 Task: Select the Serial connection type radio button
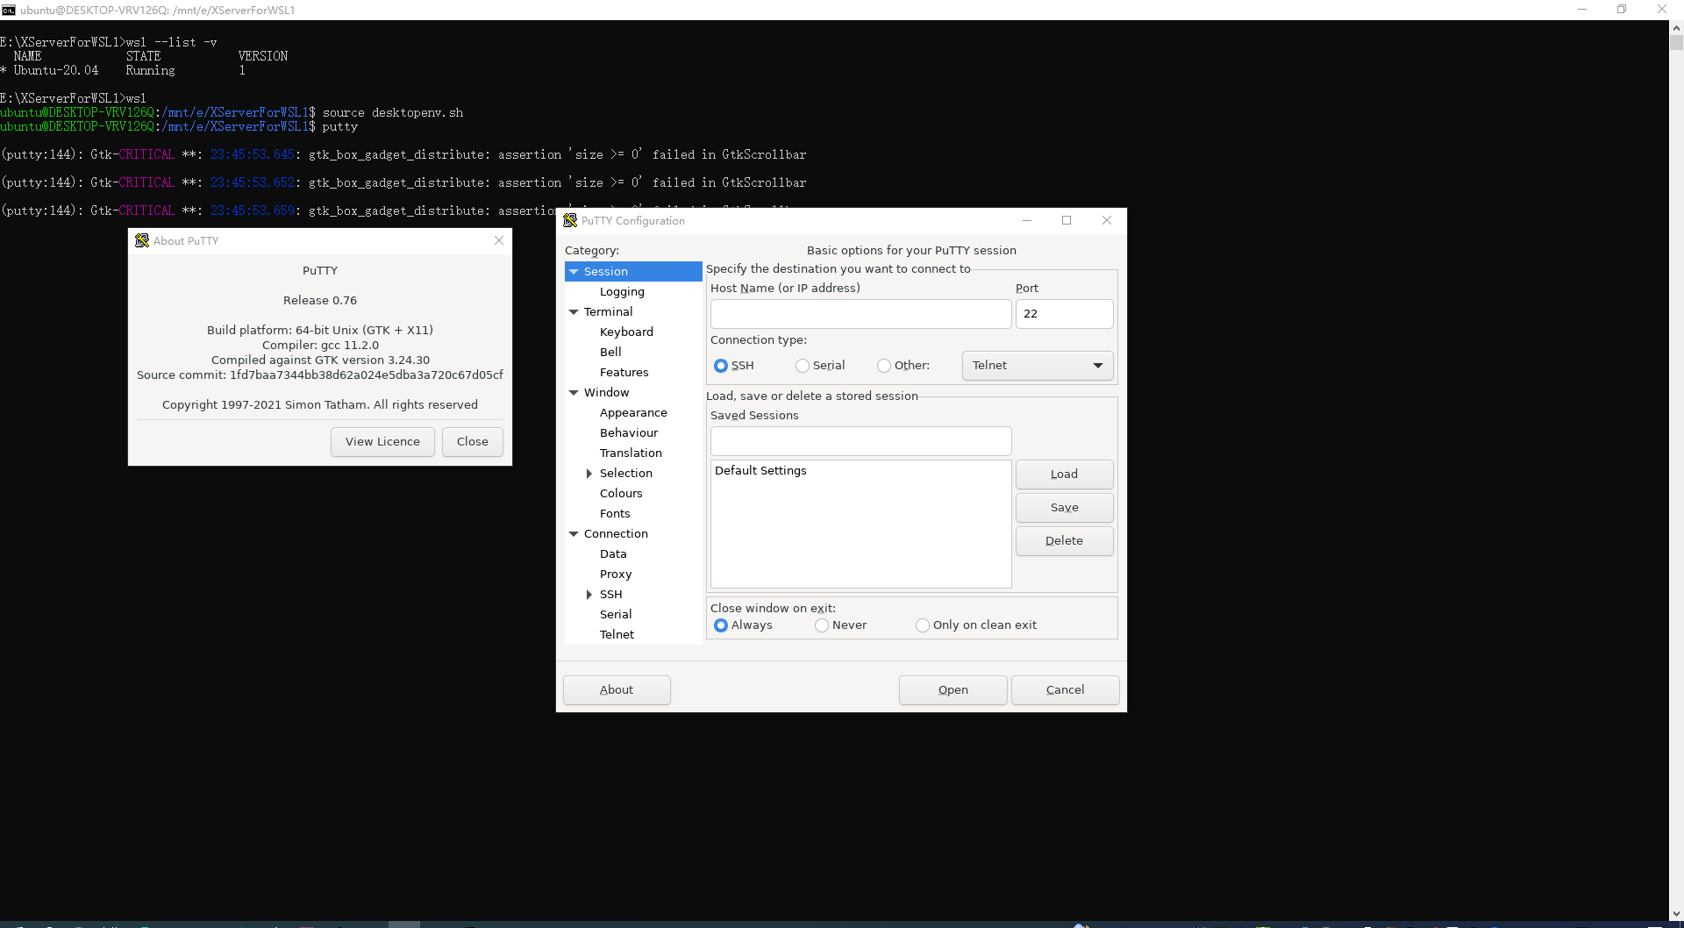pyautogui.click(x=803, y=366)
